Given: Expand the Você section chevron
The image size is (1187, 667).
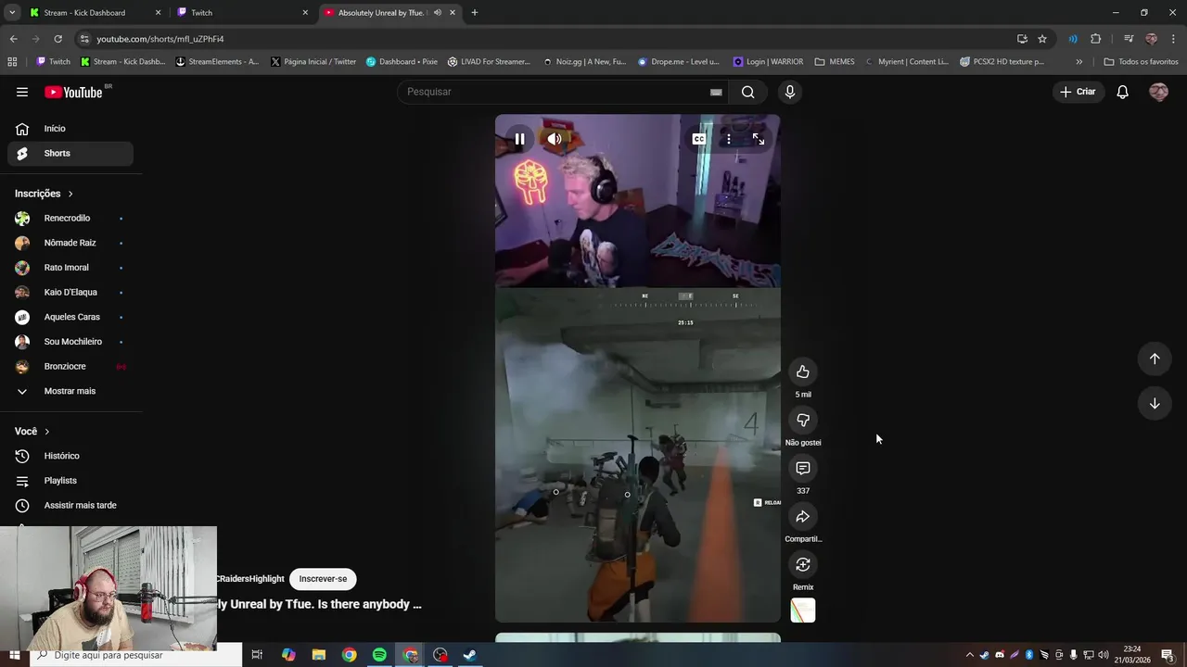Looking at the screenshot, I should coord(47,432).
